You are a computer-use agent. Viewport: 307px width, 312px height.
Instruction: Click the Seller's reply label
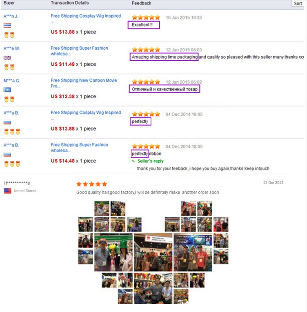[150, 161]
